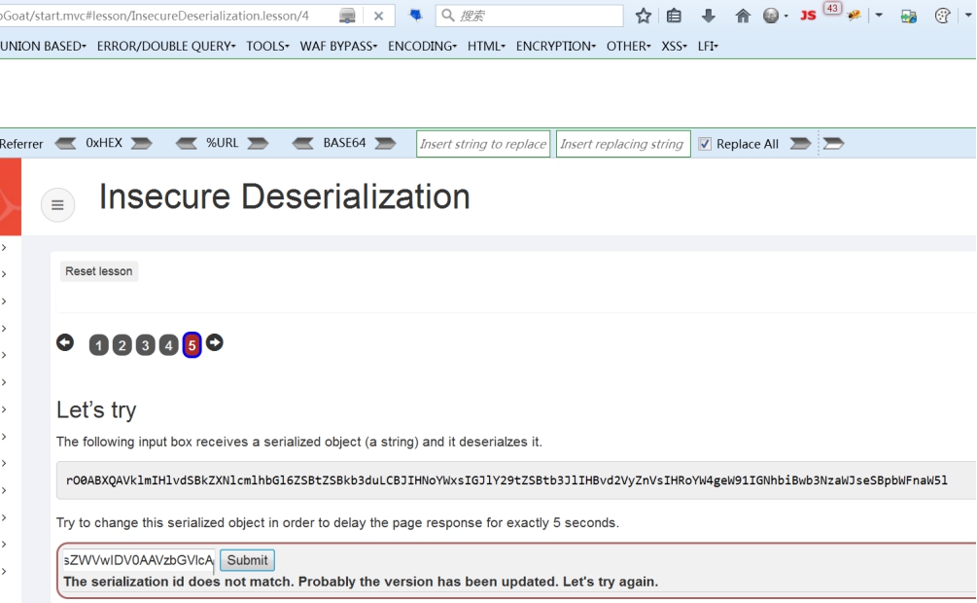Go to lesson page 1

(98, 345)
